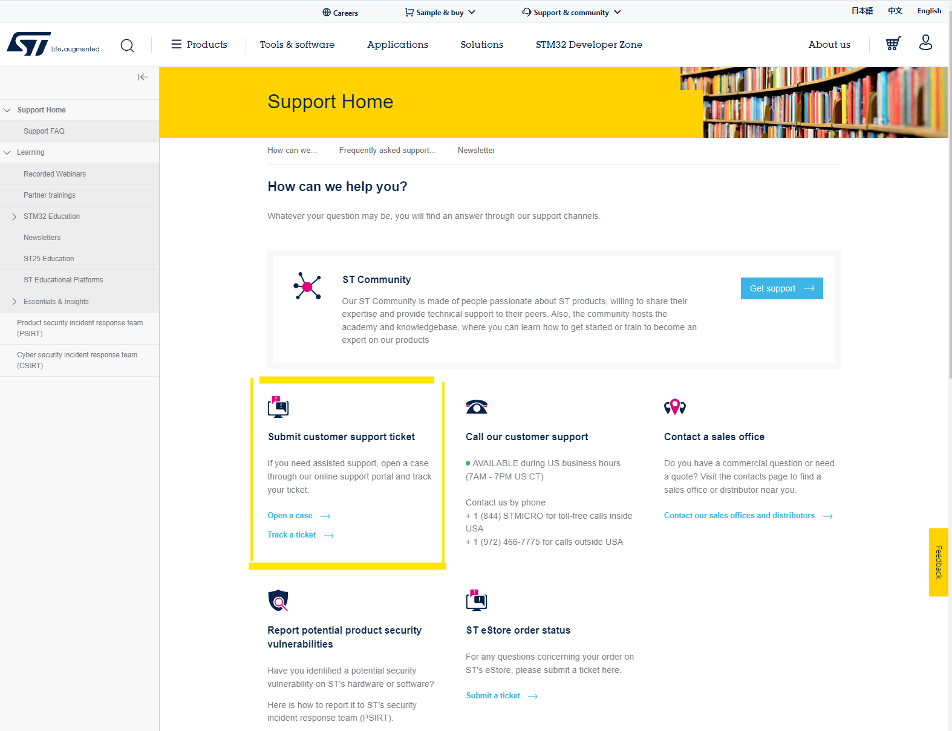Open the Support & community dropdown
The image size is (952, 731).
(572, 12)
